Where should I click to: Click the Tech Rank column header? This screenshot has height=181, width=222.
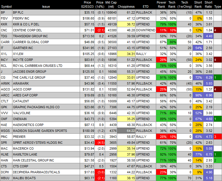click(172, 4)
